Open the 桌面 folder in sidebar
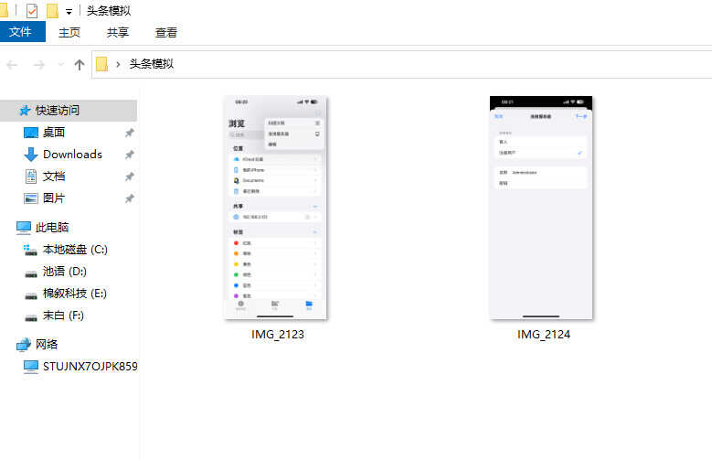This screenshot has height=460, width=712. point(53,132)
